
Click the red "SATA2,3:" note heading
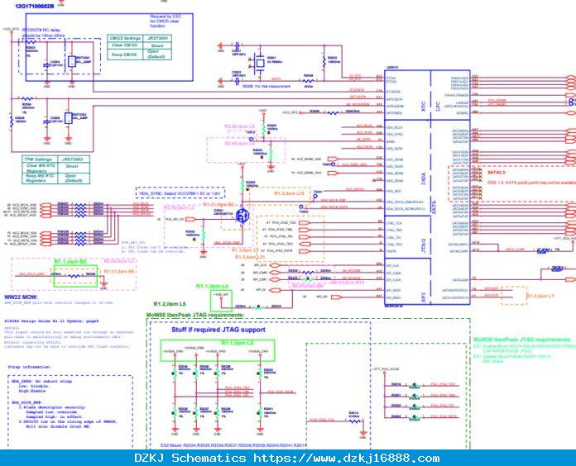[497, 173]
